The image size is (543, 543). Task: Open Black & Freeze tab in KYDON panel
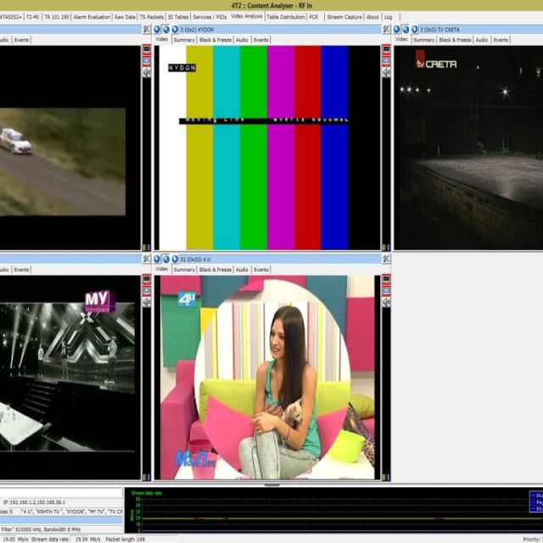pos(216,40)
